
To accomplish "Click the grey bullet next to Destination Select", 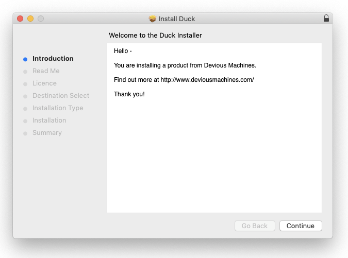I will [x=25, y=96].
